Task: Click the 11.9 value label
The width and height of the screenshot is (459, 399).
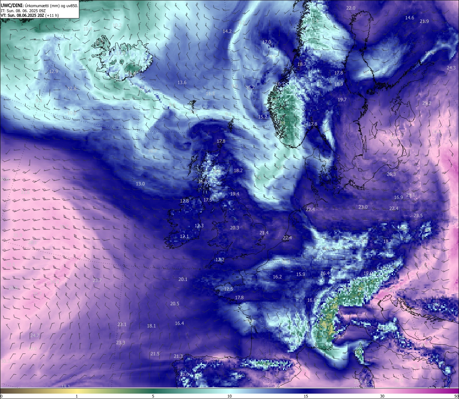Action: tap(339, 84)
